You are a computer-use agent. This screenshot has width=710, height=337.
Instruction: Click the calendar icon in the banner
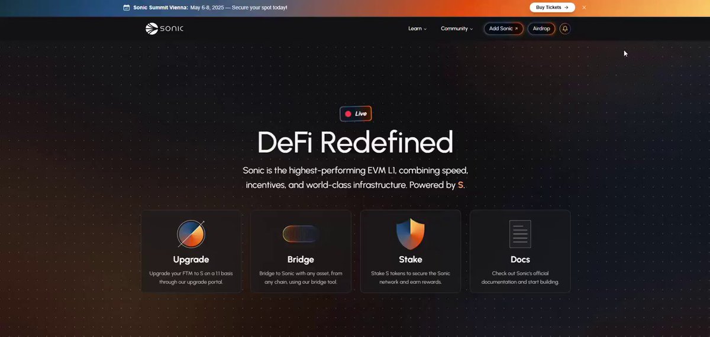click(x=127, y=8)
